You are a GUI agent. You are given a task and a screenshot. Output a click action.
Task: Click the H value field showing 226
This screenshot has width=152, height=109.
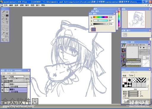click(111, 17)
